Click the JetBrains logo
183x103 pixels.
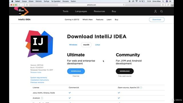tap(21, 11)
